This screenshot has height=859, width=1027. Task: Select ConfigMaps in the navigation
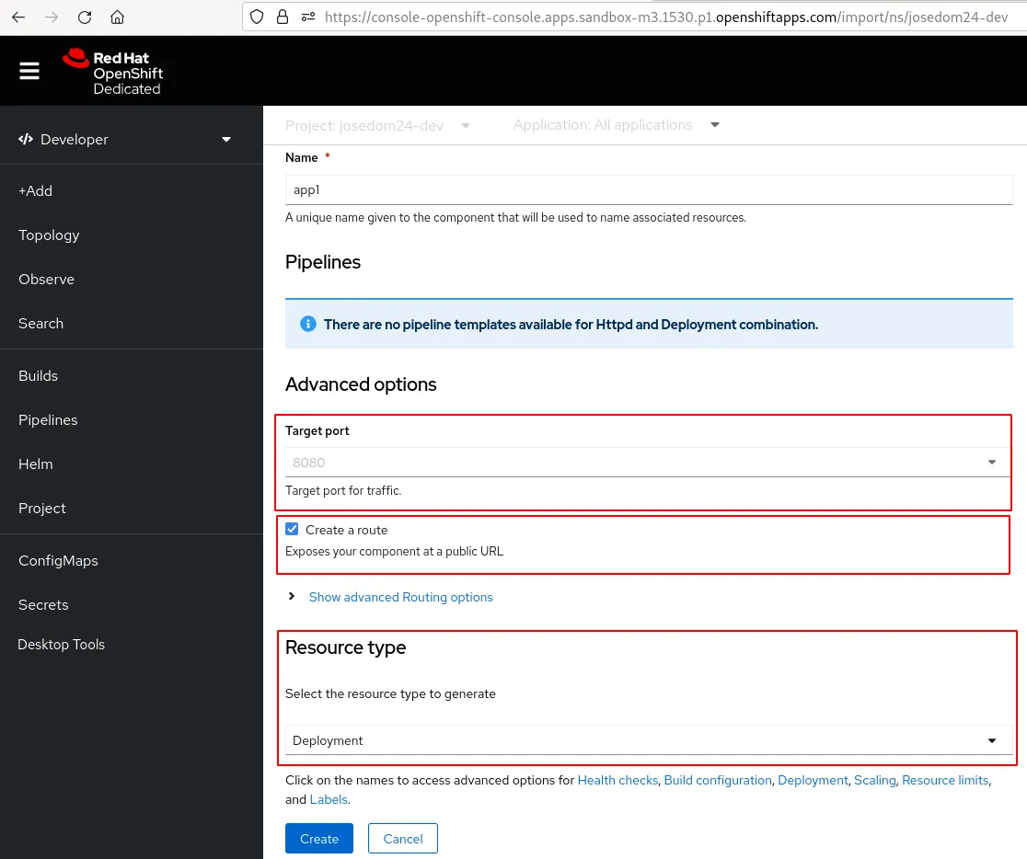[58, 561]
